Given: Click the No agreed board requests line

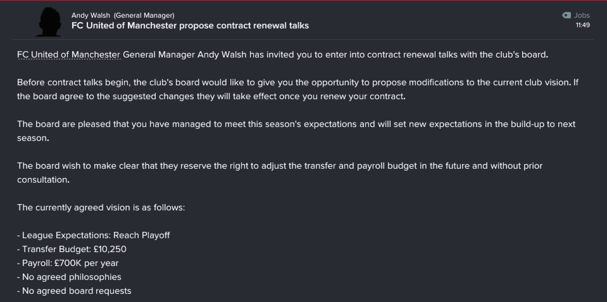Looking at the screenshot, I should pyautogui.click(x=74, y=291).
